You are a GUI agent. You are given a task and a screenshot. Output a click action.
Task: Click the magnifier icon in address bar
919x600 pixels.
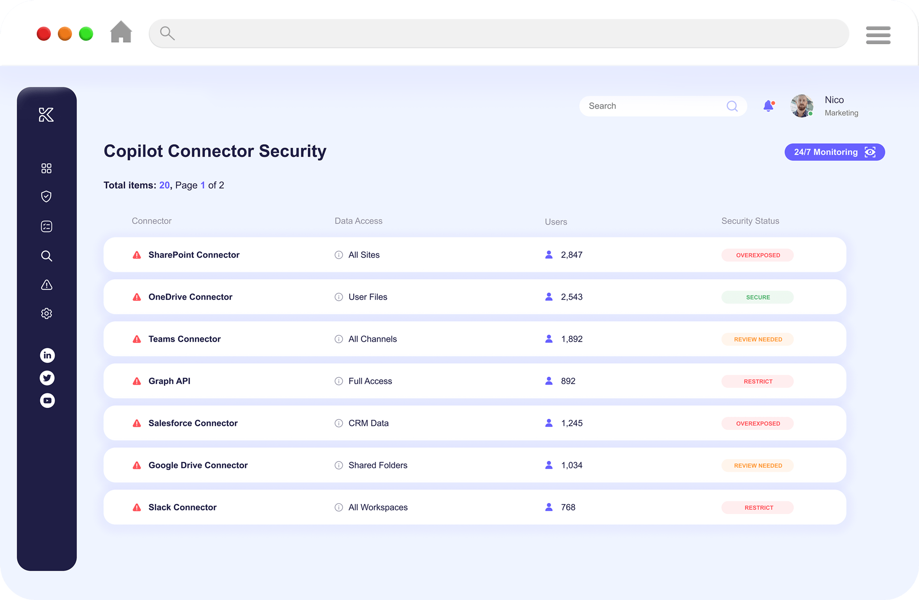pyautogui.click(x=167, y=33)
